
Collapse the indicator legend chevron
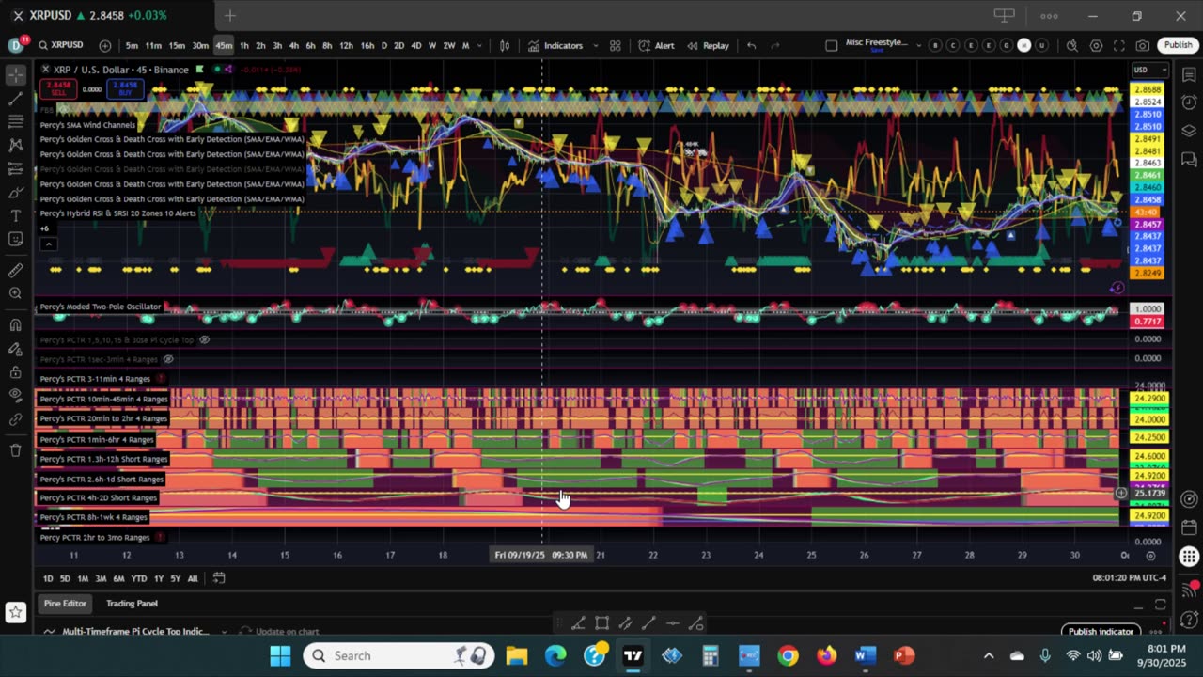pos(49,244)
